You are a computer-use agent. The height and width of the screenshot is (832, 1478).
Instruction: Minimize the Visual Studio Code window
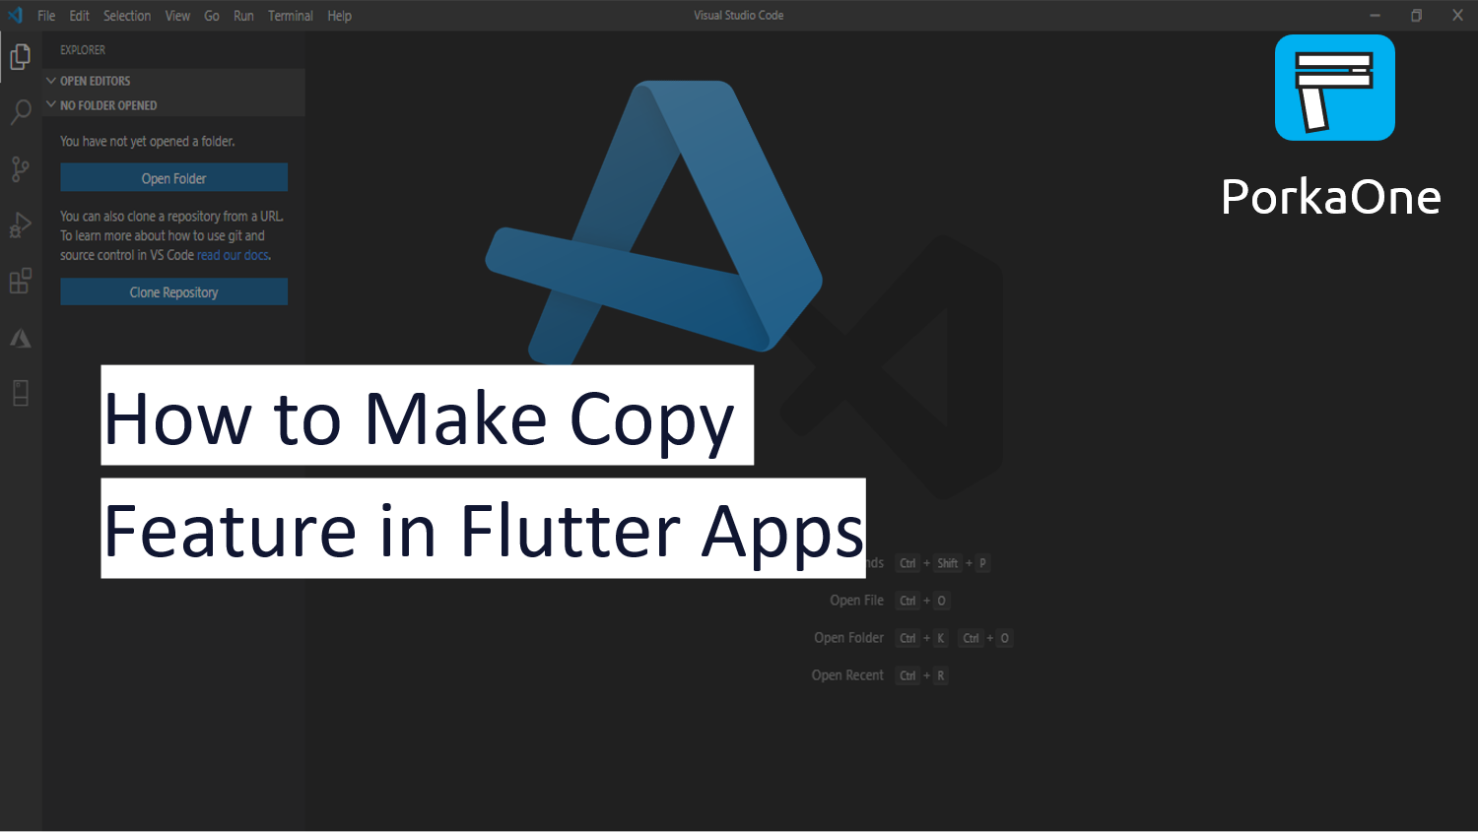point(1375,15)
